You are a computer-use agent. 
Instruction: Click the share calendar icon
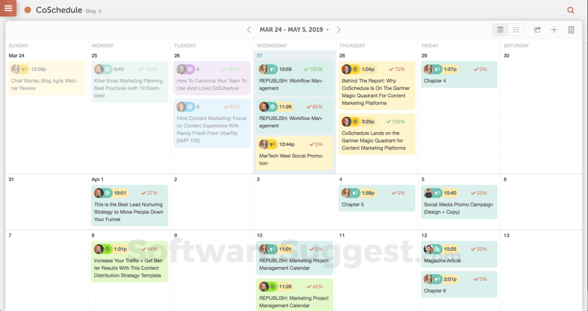point(538,29)
